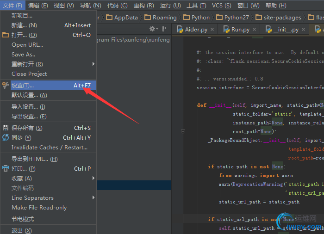Choose 新建... (N) menu entry
This screenshot has width=324, height=234.
click(x=48, y=25)
